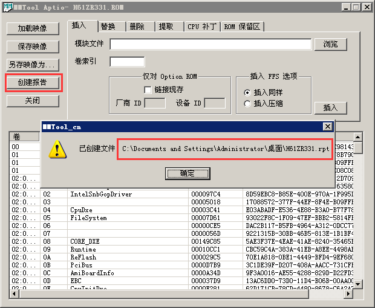Focus the 模块文件 input field
The width and height of the screenshot is (375, 308).
coord(210,44)
